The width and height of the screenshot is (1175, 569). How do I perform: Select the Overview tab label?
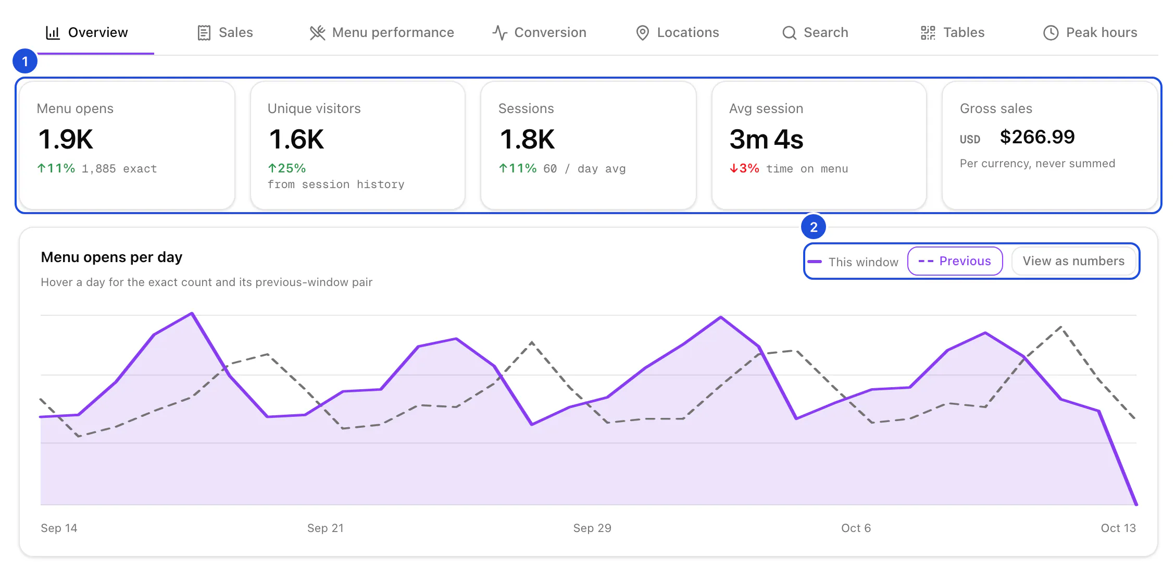[x=98, y=33]
